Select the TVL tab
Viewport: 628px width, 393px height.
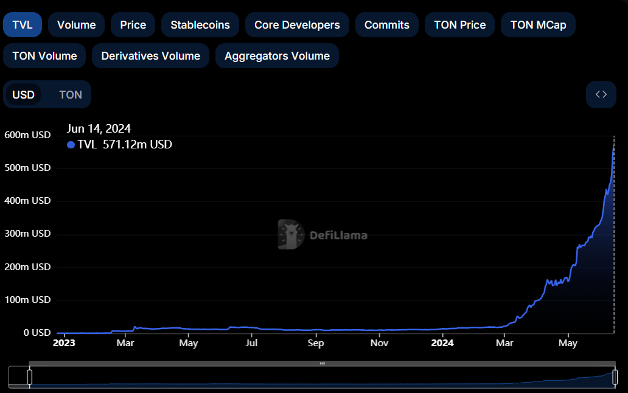(22, 24)
